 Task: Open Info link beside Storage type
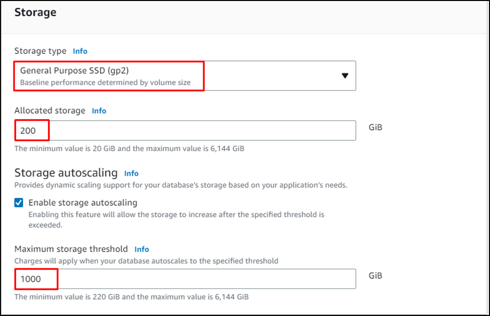[x=80, y=51]
